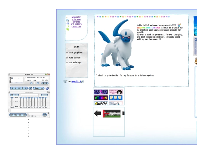Screen dimensions: 197x148
Task: Open the art gallery link
Action: [x=76, y=24]
